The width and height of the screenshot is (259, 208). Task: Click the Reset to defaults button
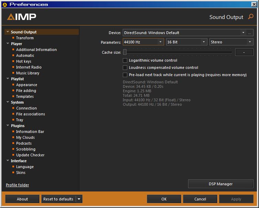click(x=58, y=199)
